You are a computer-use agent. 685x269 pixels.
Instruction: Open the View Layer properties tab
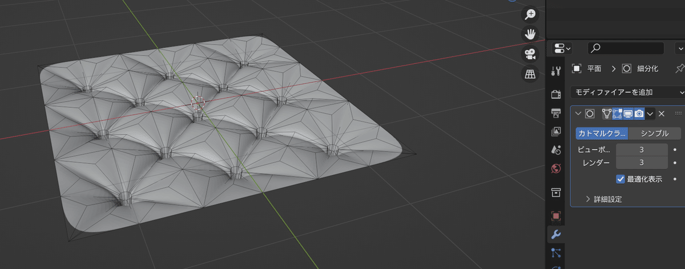[556, 131]
